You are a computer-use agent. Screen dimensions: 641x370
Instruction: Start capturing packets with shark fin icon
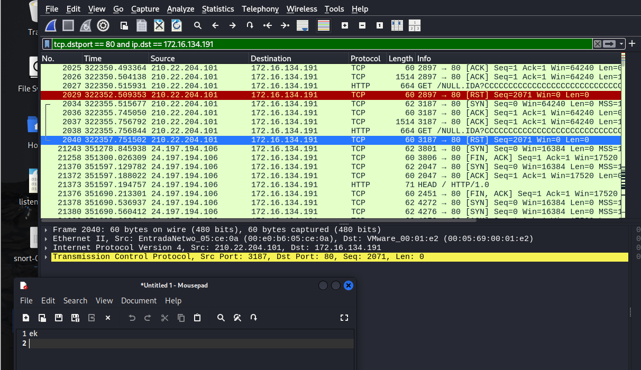click(51, 25)
